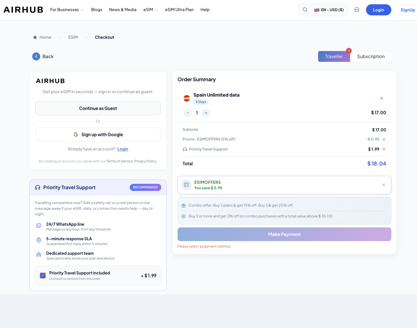Click the Total amount $18.04
The height and width of the screenshot is (328, 417).
pos(377,164)
